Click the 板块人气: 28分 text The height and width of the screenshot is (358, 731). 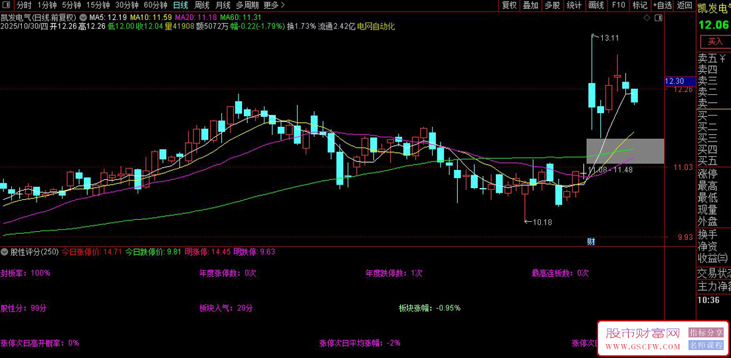(226, 308)
